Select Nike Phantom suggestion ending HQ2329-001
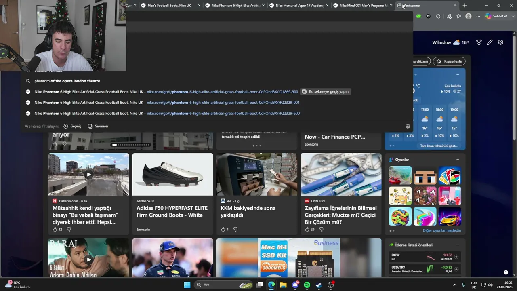The height and width of the screenshot is (291, 517). [x=217, y=103]
